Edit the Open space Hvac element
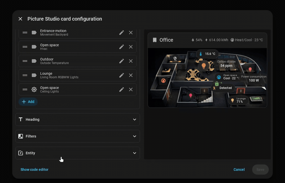This screenshot has height=183, width=285. coord(121,47)
